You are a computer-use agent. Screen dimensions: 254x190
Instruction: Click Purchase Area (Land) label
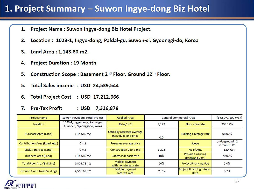(38, 134)
